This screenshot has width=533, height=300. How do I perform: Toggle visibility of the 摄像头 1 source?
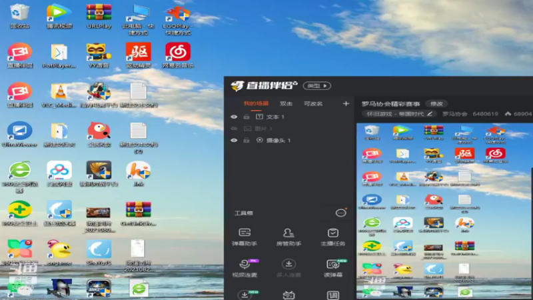click(234, 140)
